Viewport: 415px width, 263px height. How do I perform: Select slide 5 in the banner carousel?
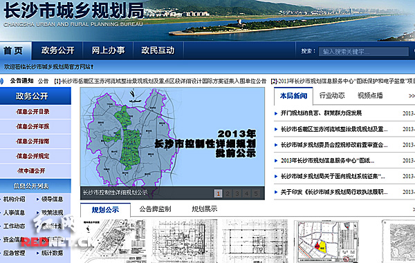(256, 193)
